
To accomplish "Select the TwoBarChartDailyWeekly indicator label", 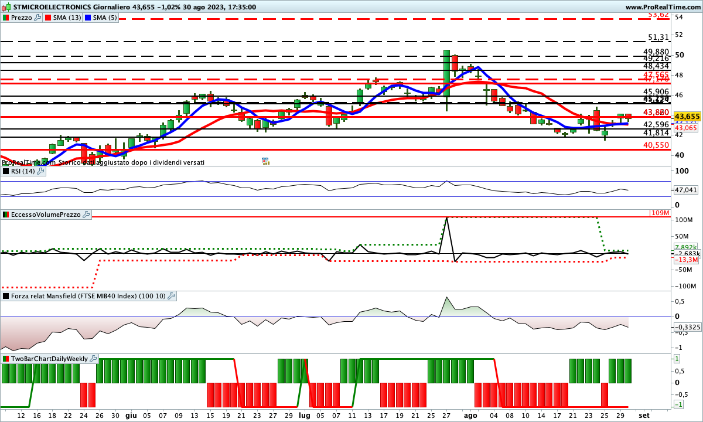I will pyautogui.click(x=49, y=359).
